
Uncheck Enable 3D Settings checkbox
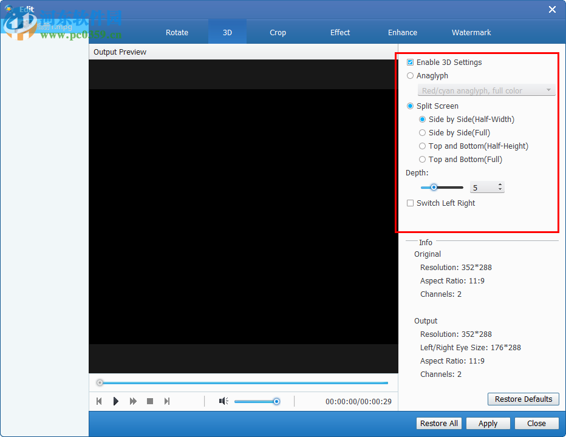click(411, 63)
